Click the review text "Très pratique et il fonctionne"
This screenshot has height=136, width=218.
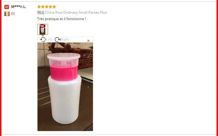[60, 19]
